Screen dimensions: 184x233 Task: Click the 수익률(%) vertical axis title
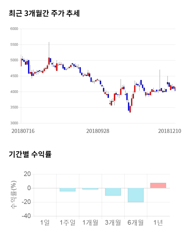click(14, 195)
